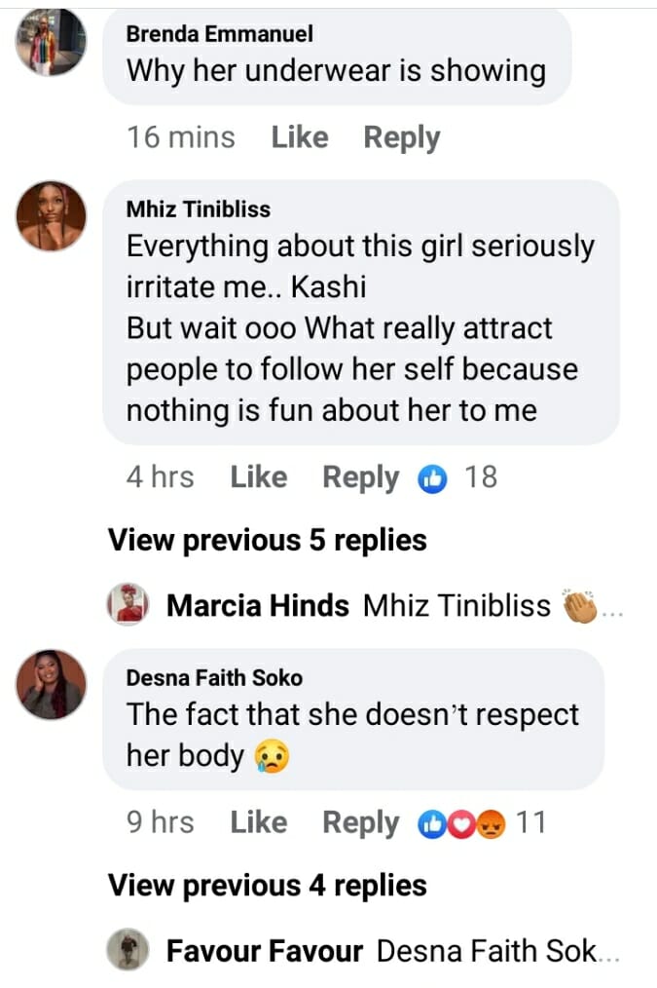View the reaction emojis showing 11
The width and height of the screenshot is (657, 988).
[x=461, y=823]
